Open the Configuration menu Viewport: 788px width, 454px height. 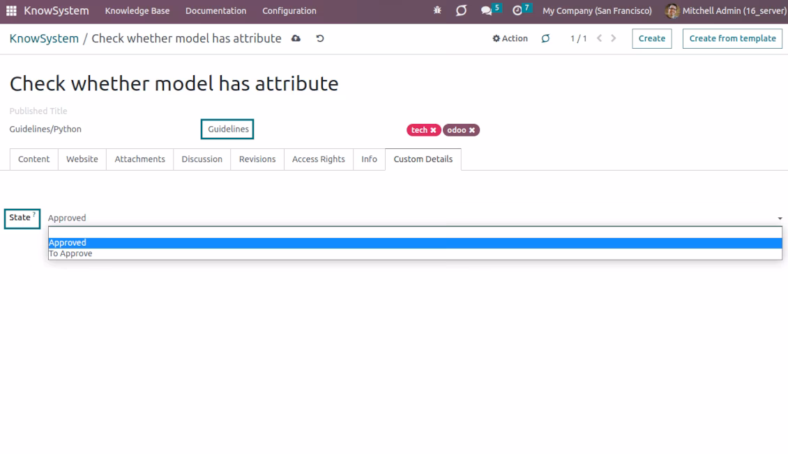pos(289,10)
